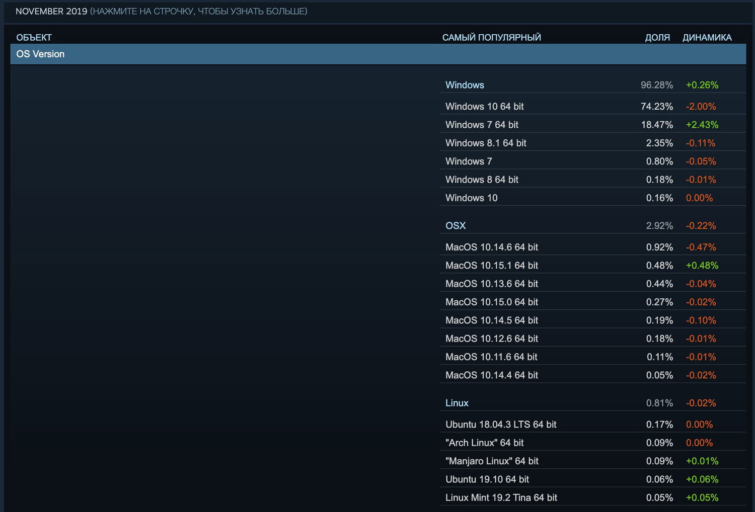
Task: Click the ОБЪЕКТ column header
Action: click(34, 37)
